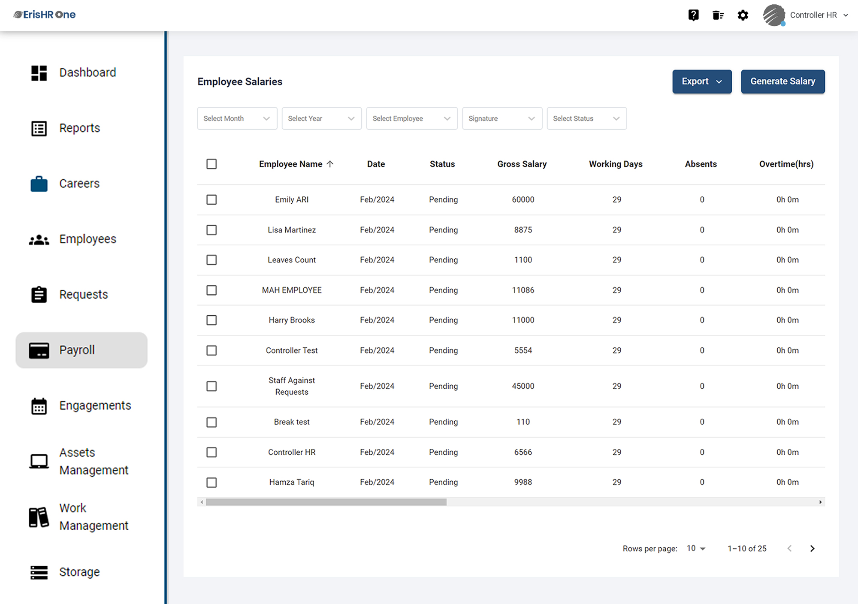Open the help icon in the top bar

point(693,15)
